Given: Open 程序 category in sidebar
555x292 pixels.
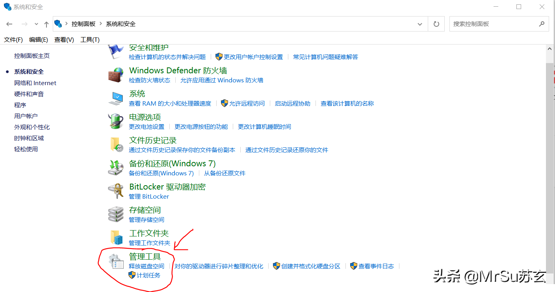Looking at the screenshot, I should 20,105.
